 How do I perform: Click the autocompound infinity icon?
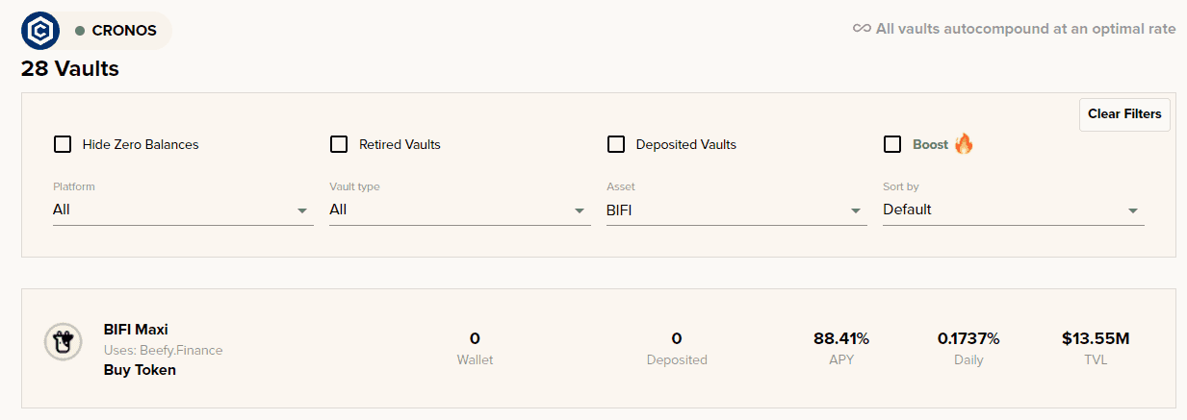tap(862, 29)
